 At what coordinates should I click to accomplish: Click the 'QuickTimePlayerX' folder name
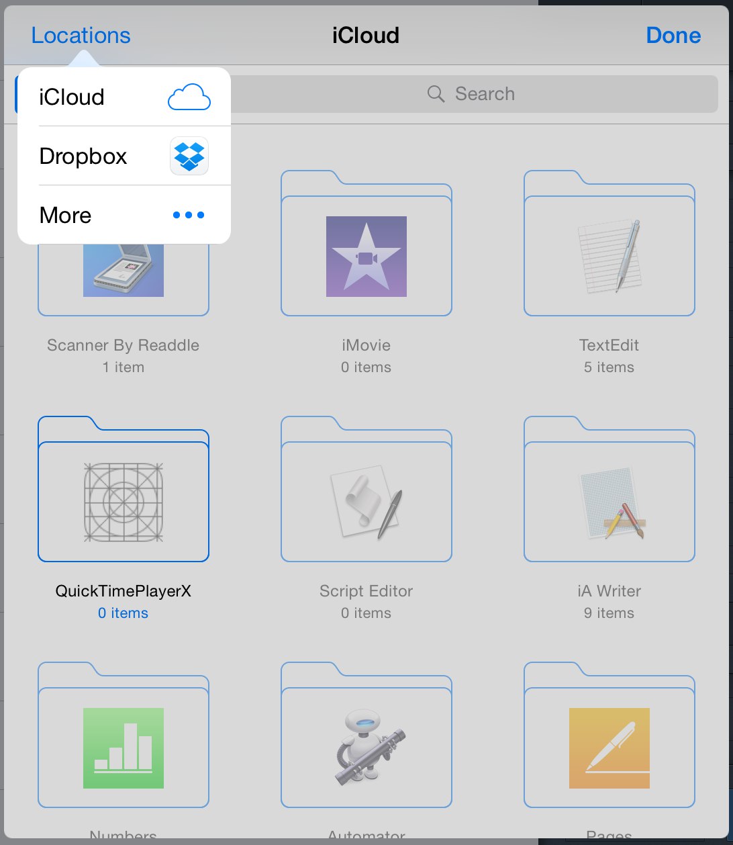click(124, 591)
